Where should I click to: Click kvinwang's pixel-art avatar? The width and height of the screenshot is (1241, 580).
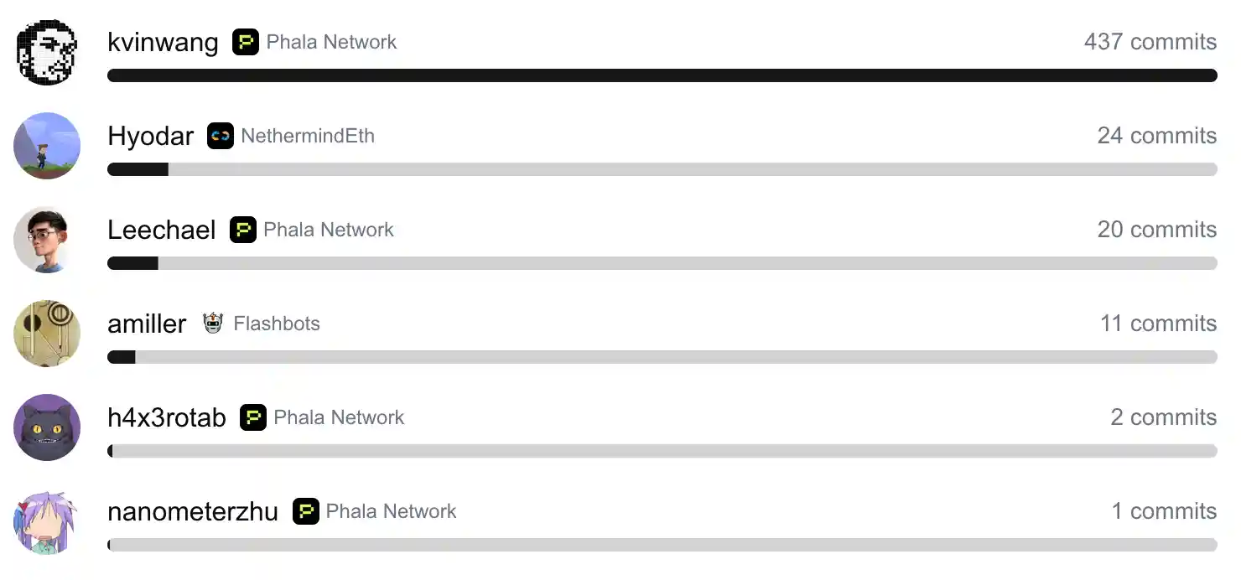click(x=47, y=52)
